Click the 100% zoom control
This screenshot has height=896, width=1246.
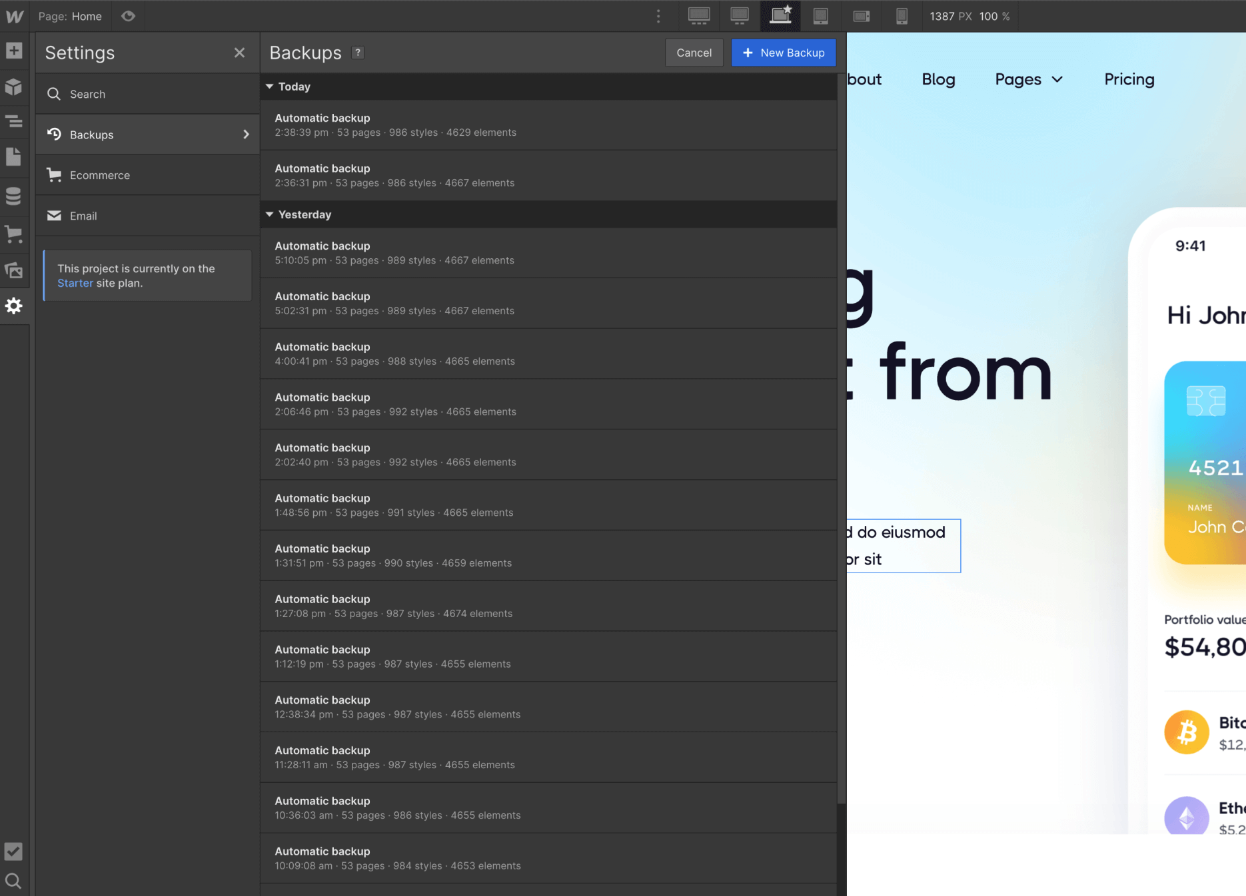993,16
